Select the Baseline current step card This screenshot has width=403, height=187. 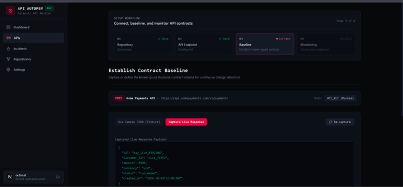(265, 44)
